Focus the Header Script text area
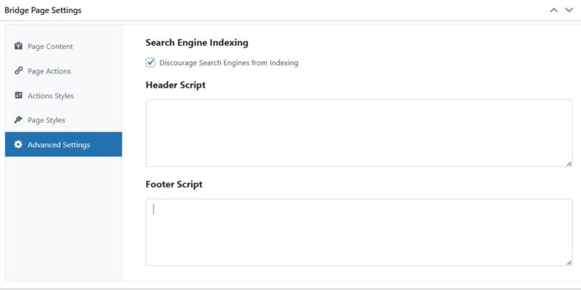The height and width of the screenshot is (290, 581). tap(359, 133)
